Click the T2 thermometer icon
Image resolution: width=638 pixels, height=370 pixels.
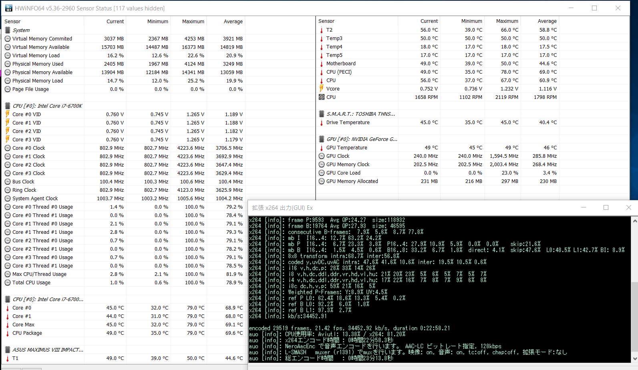[322, 30]
